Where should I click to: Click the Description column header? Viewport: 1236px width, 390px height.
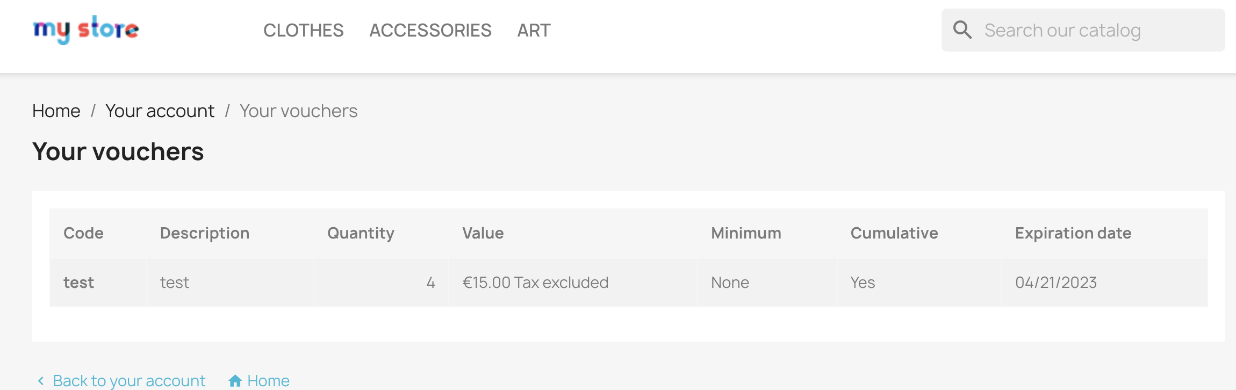click(204, 233)
